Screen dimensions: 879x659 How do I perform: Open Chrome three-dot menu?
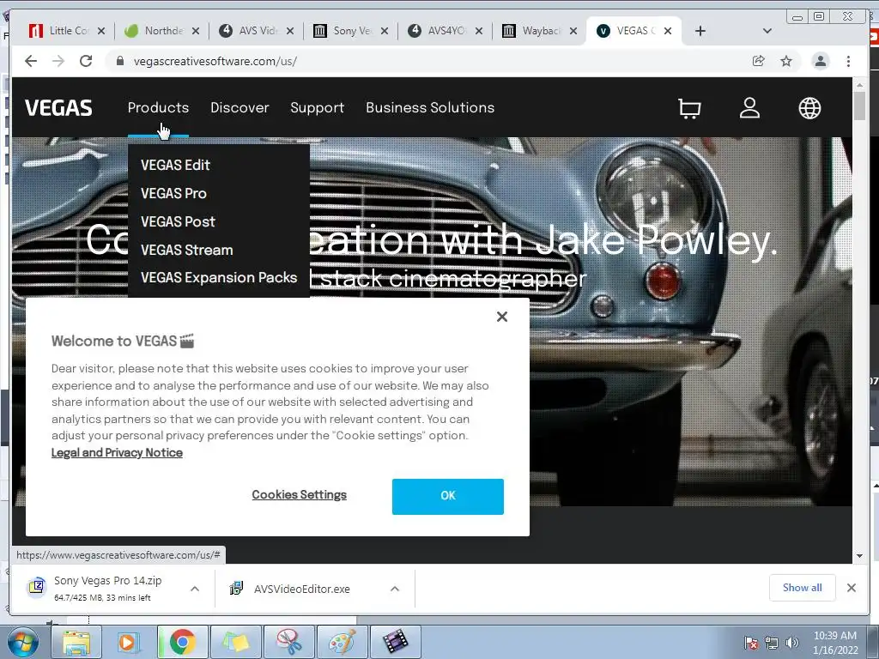tap(848, 61)
